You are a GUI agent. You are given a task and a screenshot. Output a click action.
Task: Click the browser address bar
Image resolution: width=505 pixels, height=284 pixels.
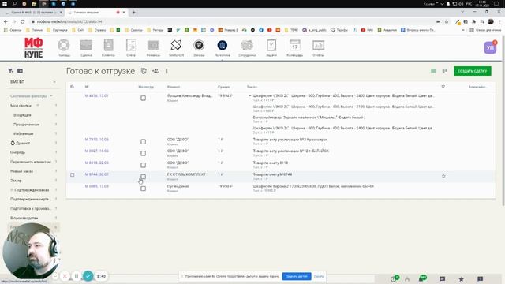pos(232,21)
